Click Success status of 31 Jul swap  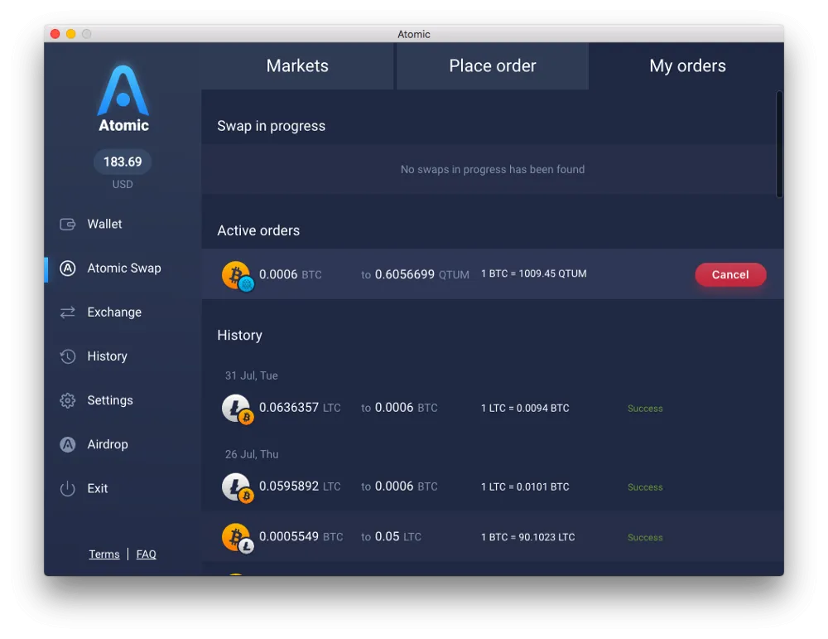point(645,409)
